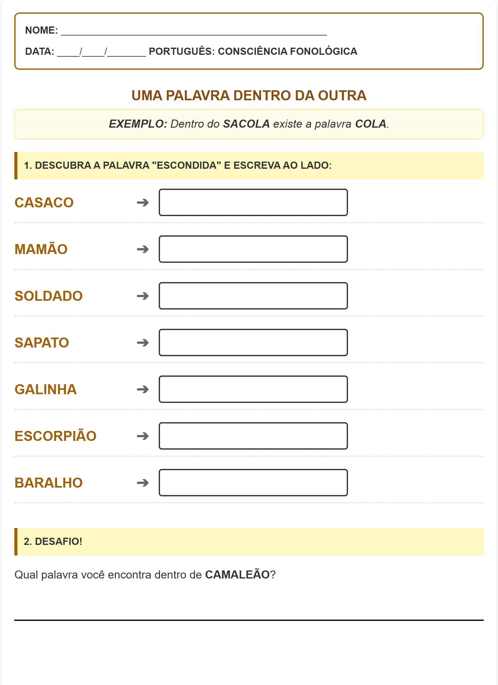Click the title UMA PALAVRA DENTRO DA OUTRA
498x685 pixels.
249,96
